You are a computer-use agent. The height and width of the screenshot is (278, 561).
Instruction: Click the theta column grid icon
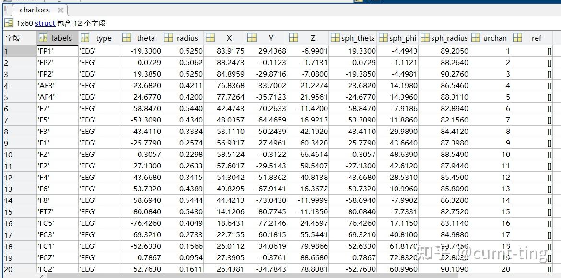click(127, 38)
